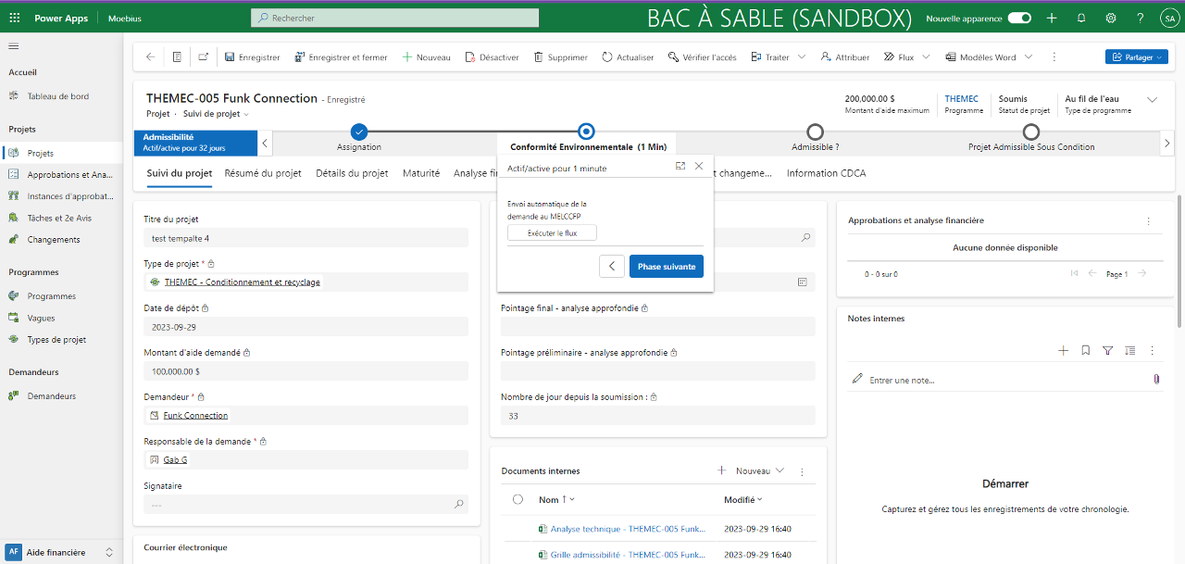Switch to Information CDCA tab
The image size is (1185, 564).
(x=827, y=173)
